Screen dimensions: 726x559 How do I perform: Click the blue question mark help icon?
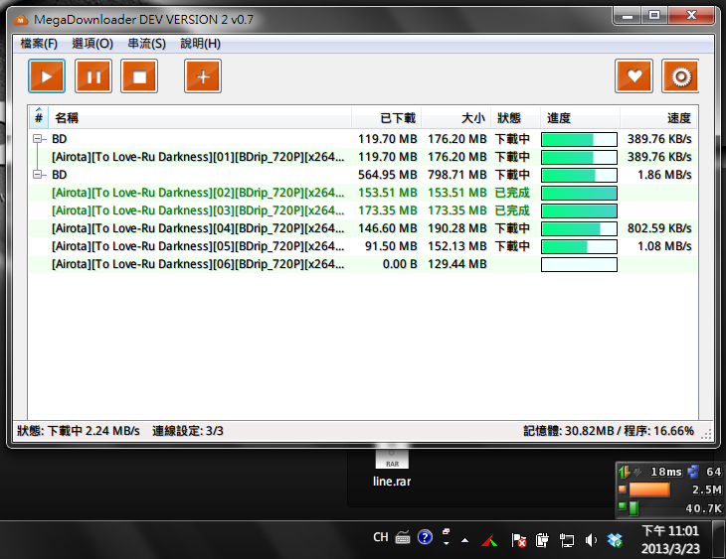[x=425, y=537]
